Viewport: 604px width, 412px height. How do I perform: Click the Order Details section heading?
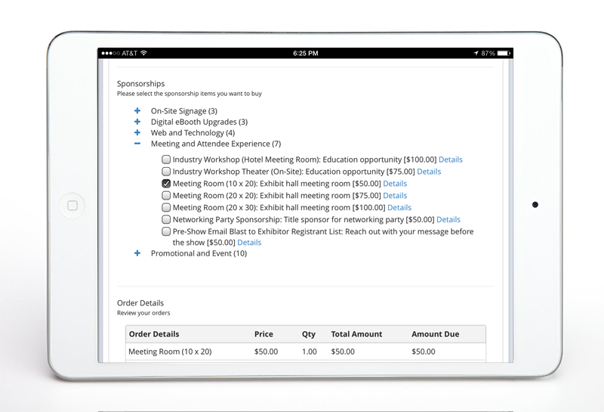click(140, 303)
